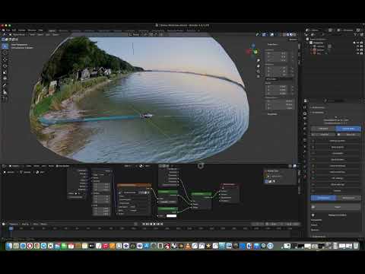Select the Annotate pencil tool
The image size is (365, 274).
click(x=5, y=85)
